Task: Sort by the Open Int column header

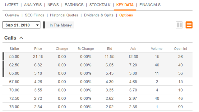Action: (x=180, y=49)
